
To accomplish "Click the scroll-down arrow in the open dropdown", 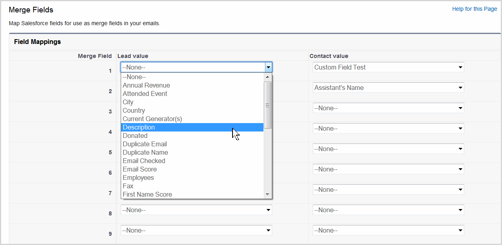I will (267, 195).
